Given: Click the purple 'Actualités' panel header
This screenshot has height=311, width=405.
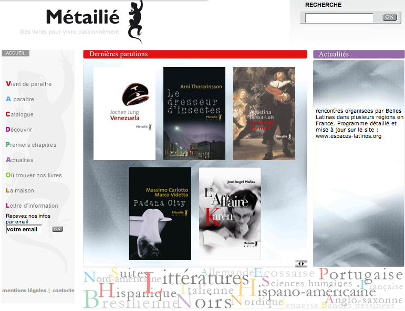Looking at the screenshot, I should (359, 54).
